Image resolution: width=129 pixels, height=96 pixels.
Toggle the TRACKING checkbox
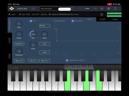tap(73, 21)
